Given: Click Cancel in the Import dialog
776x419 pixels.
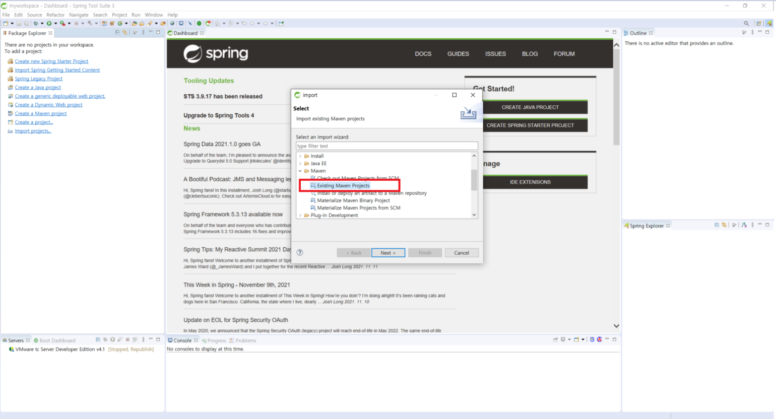Looking at the screenshot, I should 462,253.
